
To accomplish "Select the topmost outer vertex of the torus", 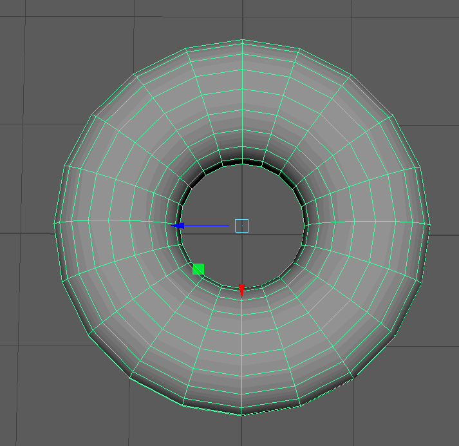I will click(242, 39).
